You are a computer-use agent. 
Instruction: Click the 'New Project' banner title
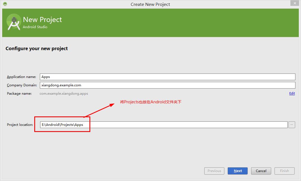tap(42, 19)
